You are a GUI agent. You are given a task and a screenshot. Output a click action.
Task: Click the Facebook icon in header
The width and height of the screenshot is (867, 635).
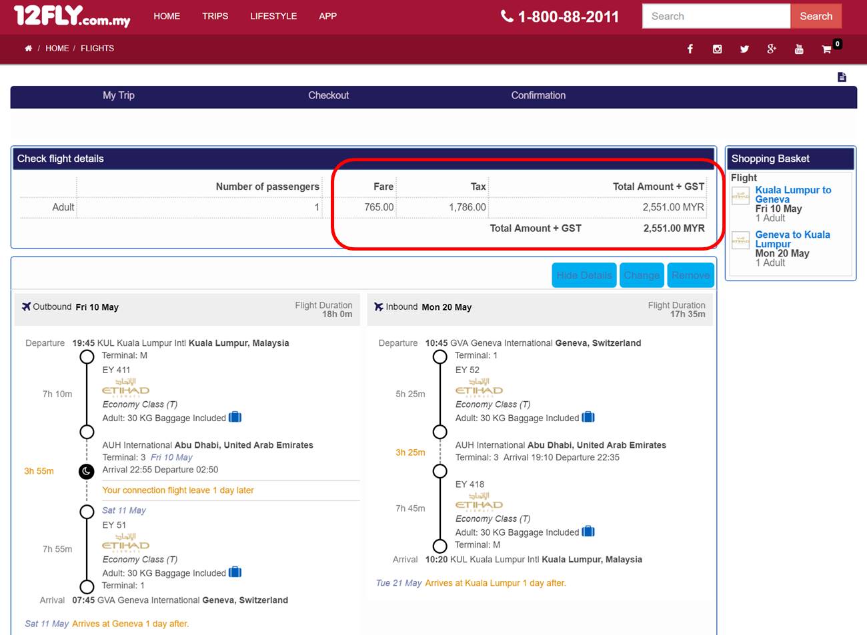pos(690,49)
